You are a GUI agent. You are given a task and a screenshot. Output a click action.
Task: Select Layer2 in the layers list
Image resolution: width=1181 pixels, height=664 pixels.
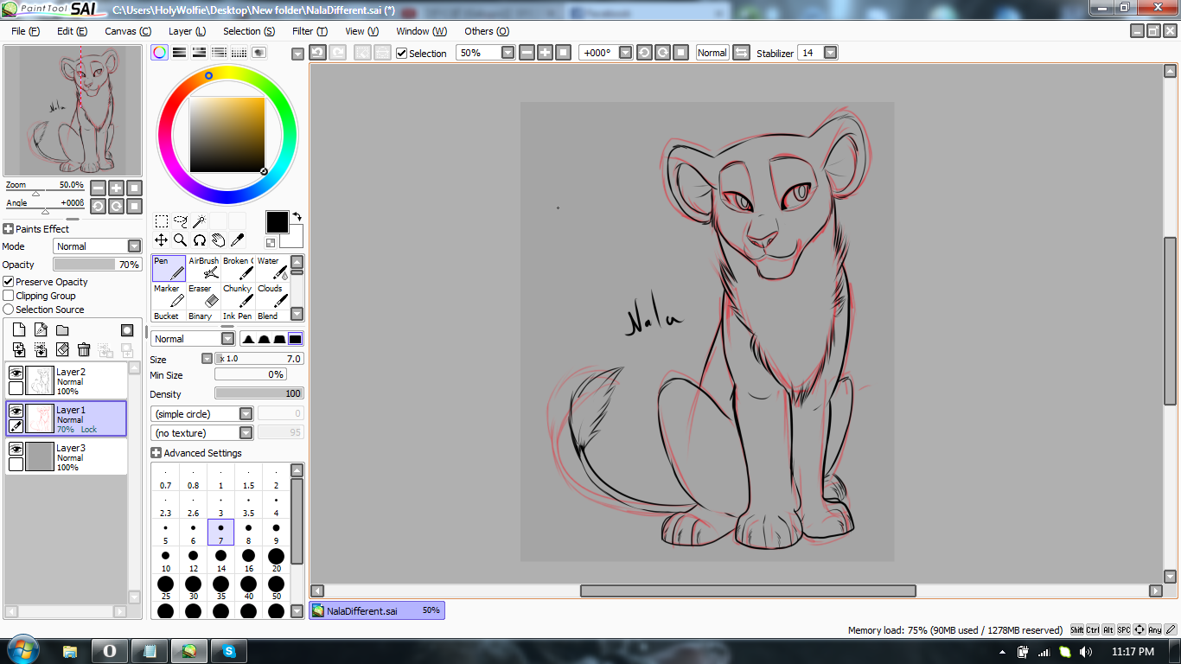[x=67, y=380]
